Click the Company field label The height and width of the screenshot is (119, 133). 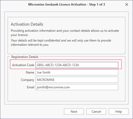click(x=27, y=80)
